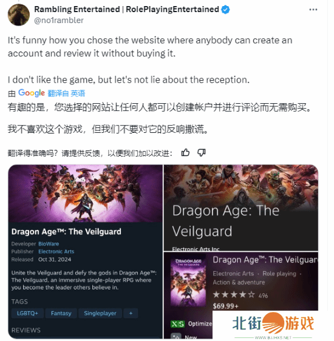This screenshot has height=341, width=334.
Task: Open the Steam Dragon Age banner image
Action: (85, 194)
